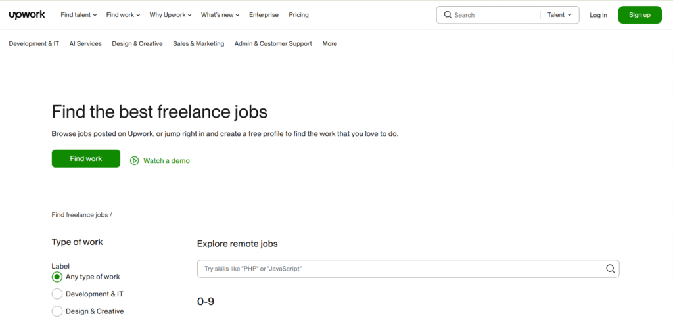Viewport: 673px width, 318px height.
Task: Click the search icon in Explore remote jobs field
Action: point(611,269)
